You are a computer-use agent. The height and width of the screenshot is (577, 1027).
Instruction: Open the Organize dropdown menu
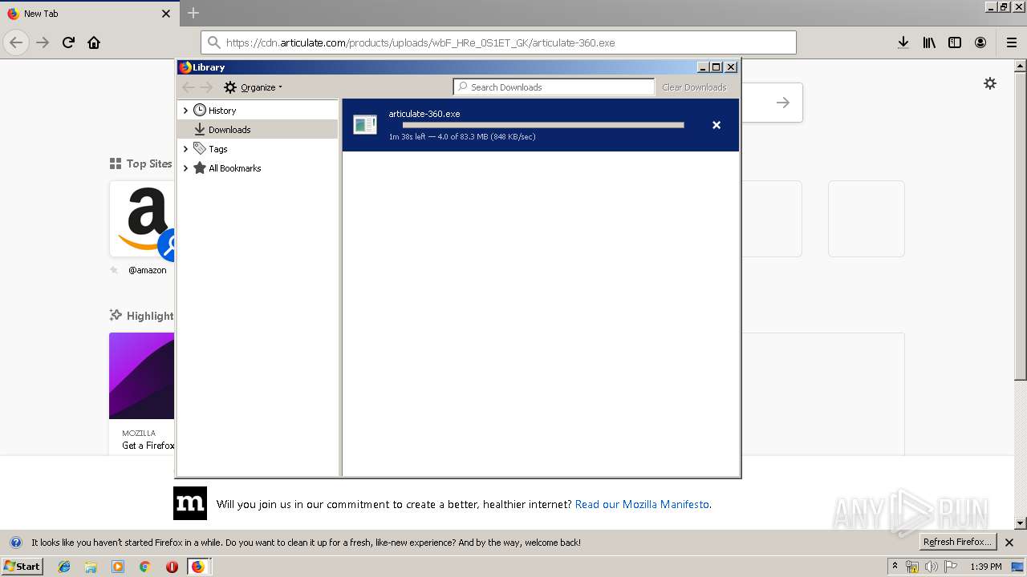pos(253,87)
